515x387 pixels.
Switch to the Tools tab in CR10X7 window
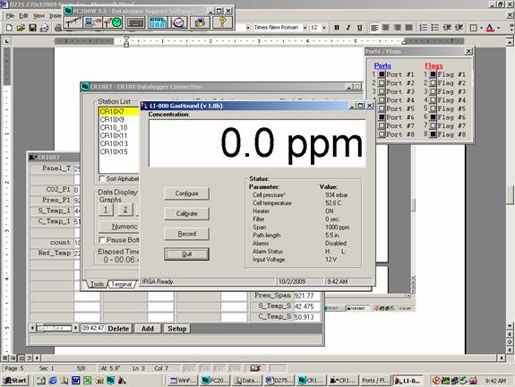(97, 284)
